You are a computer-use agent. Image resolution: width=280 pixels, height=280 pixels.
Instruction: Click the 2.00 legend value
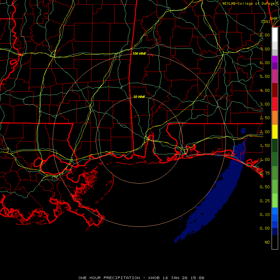(x=265, y=132)
